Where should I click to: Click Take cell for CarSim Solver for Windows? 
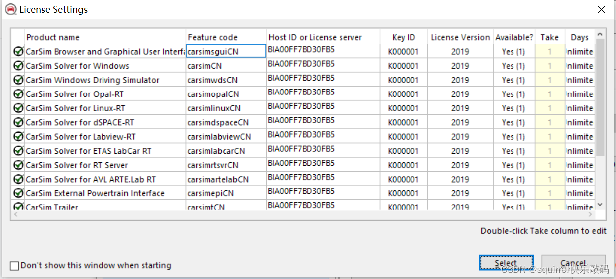click(550, 66)
